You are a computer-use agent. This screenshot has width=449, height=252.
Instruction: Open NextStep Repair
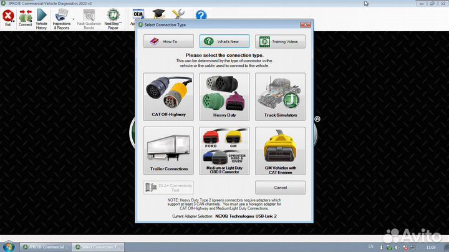[113, 19]
